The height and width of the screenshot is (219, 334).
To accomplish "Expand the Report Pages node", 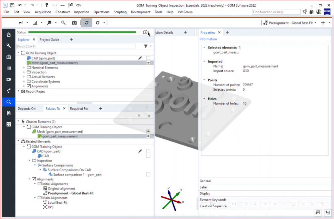I will click(18, 91).
